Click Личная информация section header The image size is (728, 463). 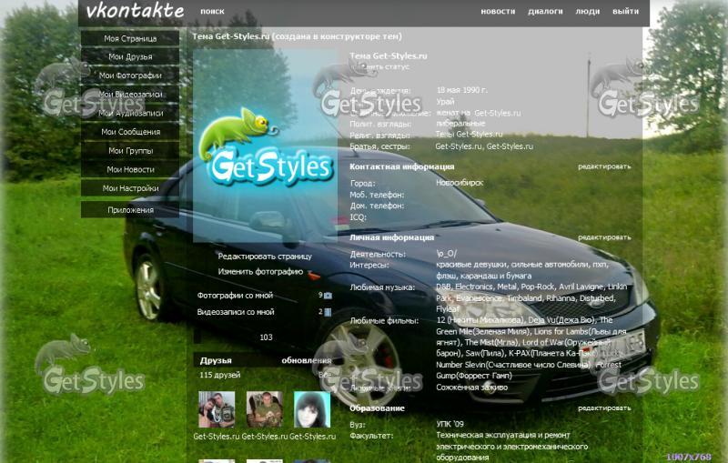(x=391, y=237)
